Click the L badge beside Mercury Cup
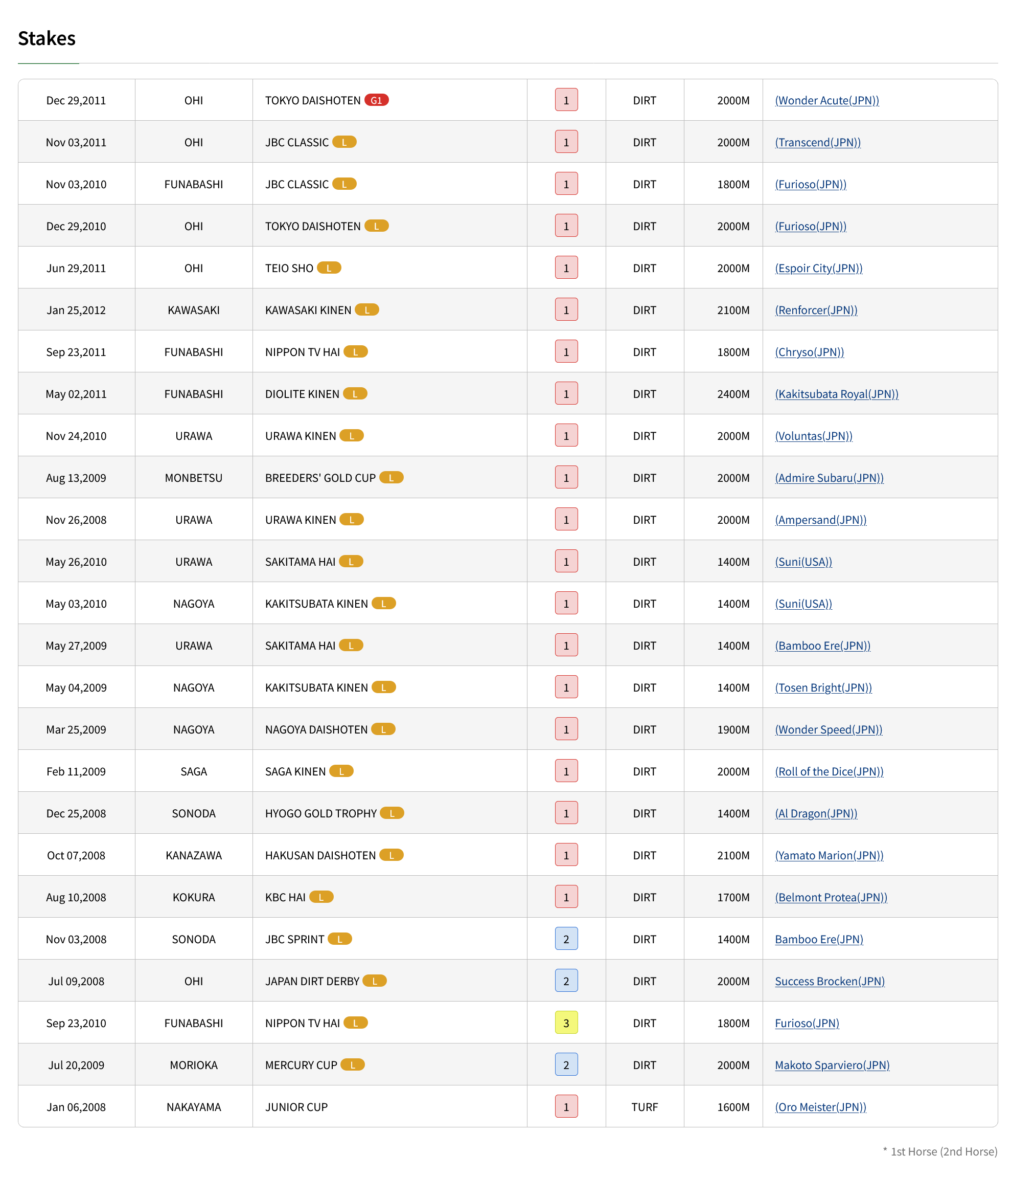 (353, 1064)
